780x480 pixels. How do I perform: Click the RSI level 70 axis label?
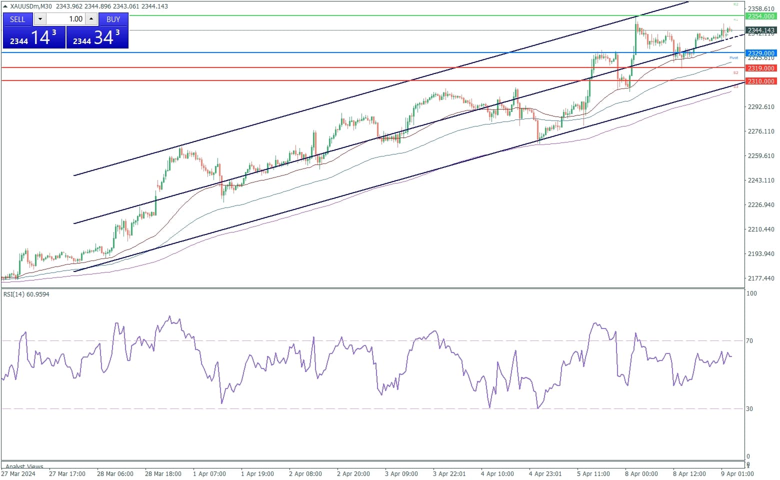(x=749, y=341)
